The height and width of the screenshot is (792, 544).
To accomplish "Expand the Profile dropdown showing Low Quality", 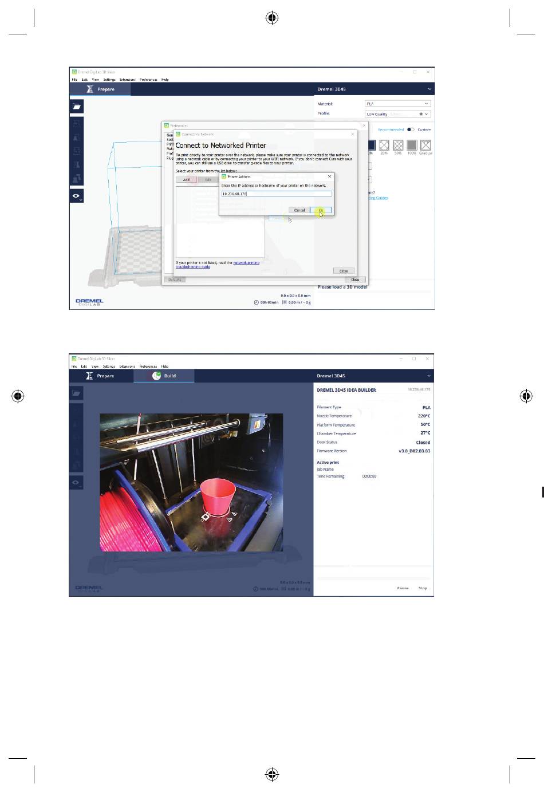I will [397, 114].
